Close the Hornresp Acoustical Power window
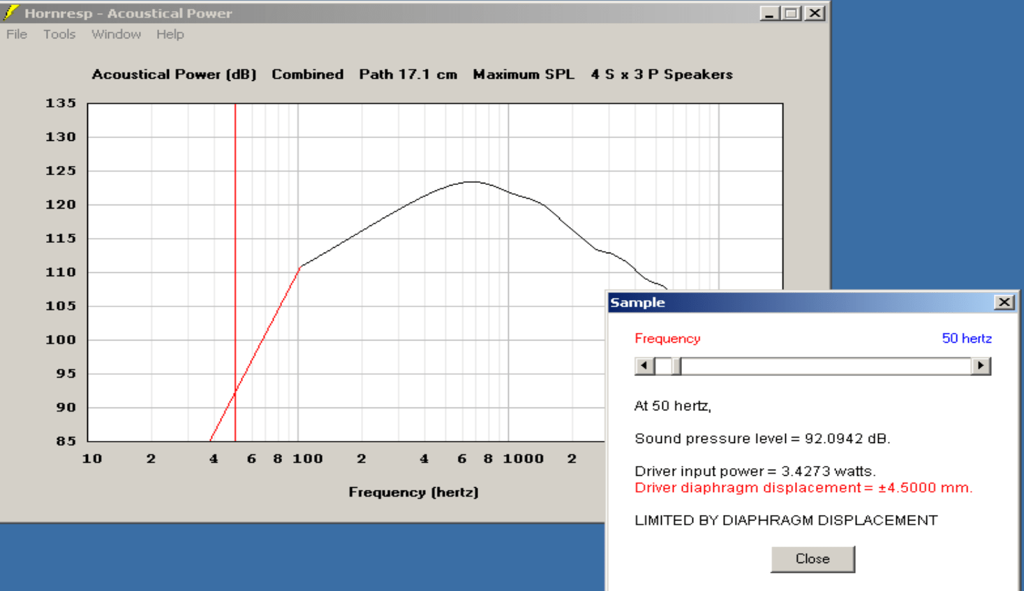Image resolution: width=1024 pixels, height=591 pixels. click(x=815, y=13)
